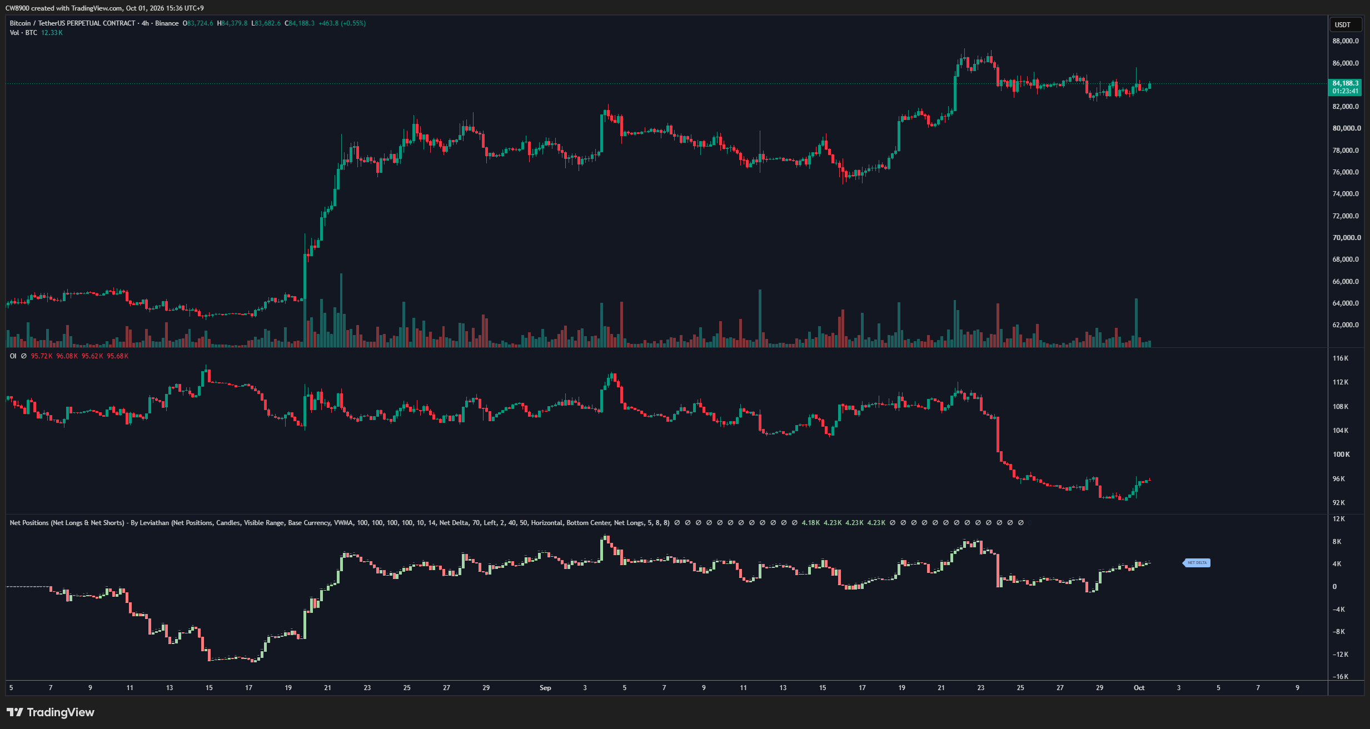This screenshot has width=1370, height=729.
Task: Click the USDT currency button on price axis
Action: point(1345,24)
